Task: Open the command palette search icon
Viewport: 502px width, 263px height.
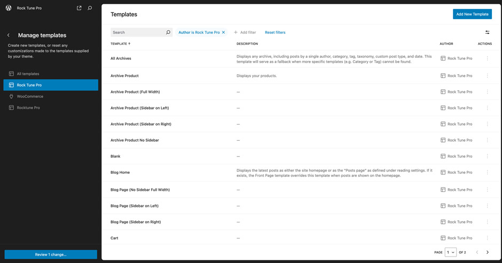Action: [90, 8]
